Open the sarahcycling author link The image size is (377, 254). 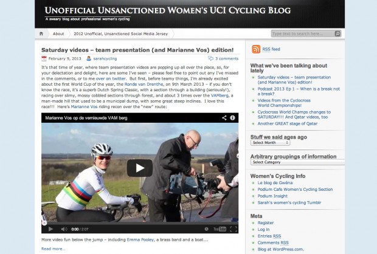click(105, 58)
